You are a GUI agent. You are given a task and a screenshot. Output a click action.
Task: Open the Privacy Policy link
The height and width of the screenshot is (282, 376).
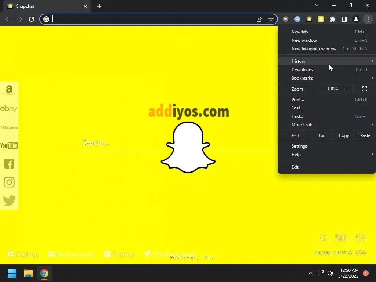click(184, 257)
